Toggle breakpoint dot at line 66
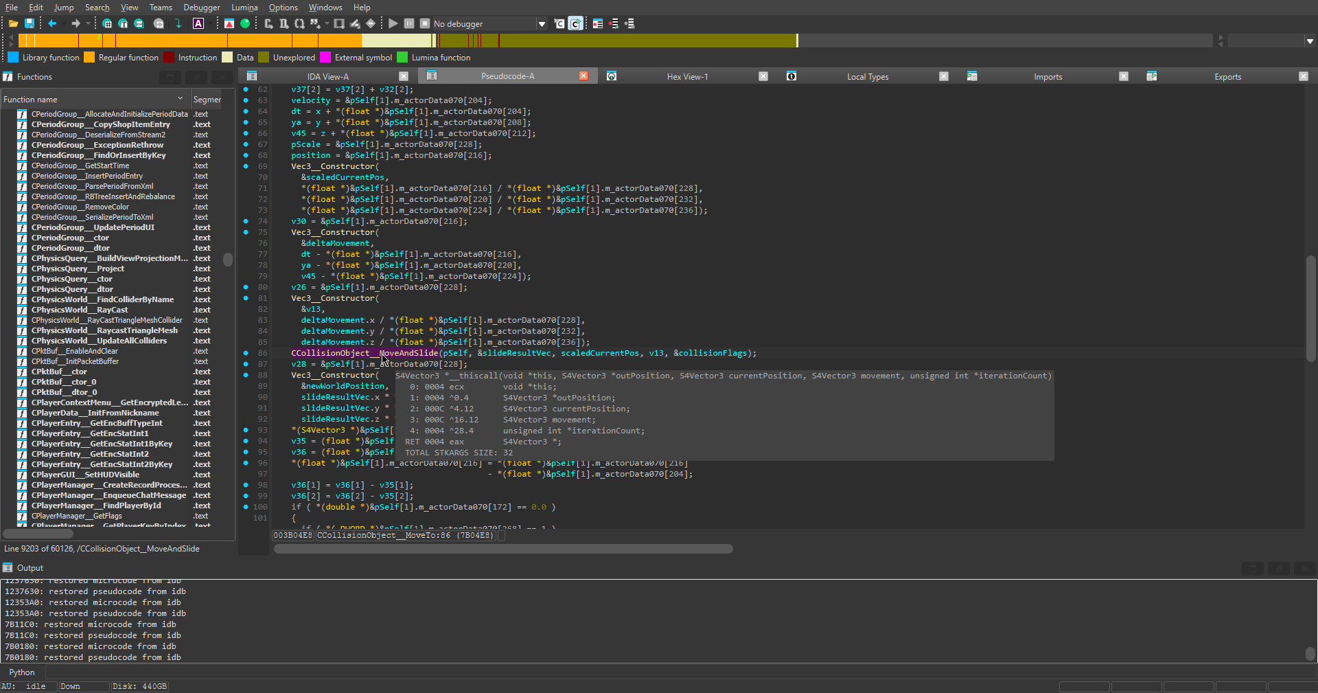The image size is (1318, 693). click(x=246, y=133)
